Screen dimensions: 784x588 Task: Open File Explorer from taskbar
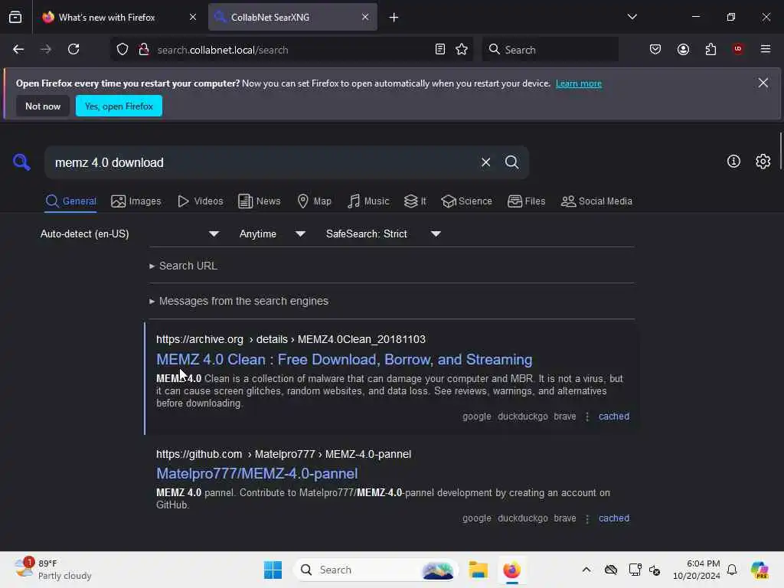tap(478, 570)
